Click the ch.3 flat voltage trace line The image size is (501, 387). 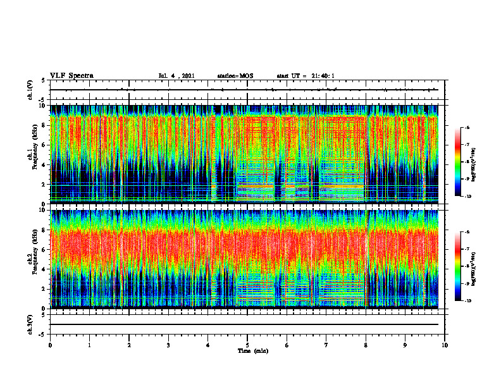tap(244, 324)
